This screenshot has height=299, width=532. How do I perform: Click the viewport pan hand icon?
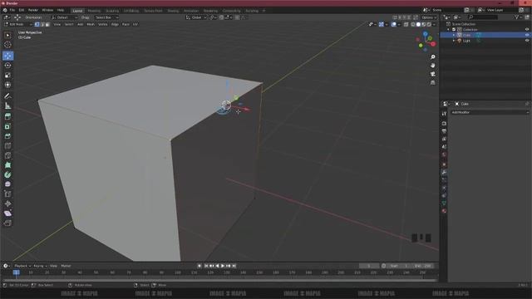(432, 66)
